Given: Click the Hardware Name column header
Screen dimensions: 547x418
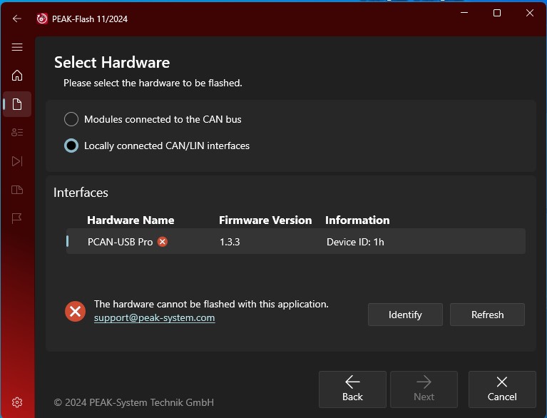Looking at the screenshot, I should [x=131, y=220].
